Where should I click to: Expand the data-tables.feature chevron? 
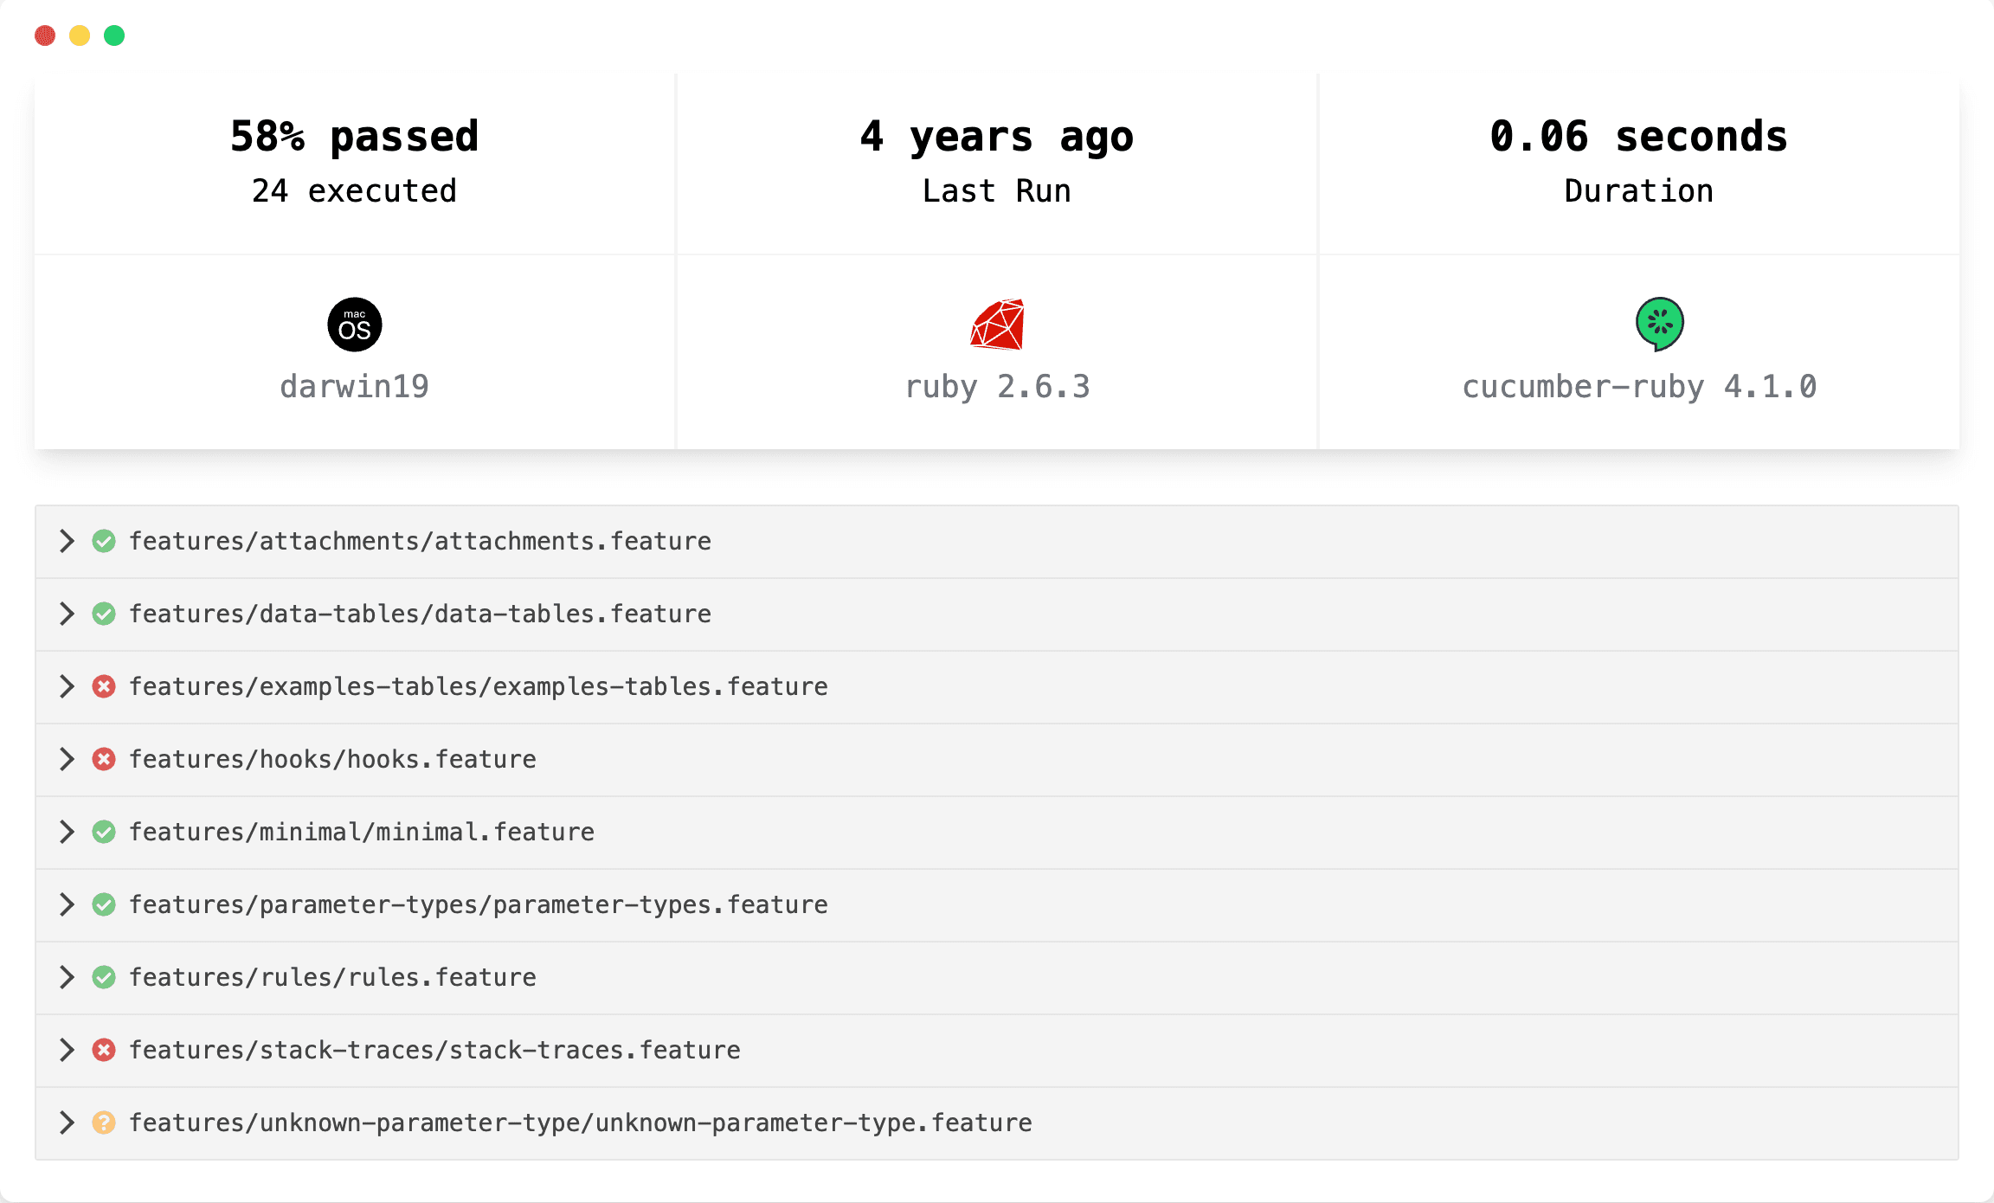point(67,614)
